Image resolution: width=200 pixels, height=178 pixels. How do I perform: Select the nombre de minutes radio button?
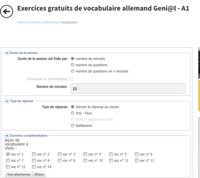(73, 59)
